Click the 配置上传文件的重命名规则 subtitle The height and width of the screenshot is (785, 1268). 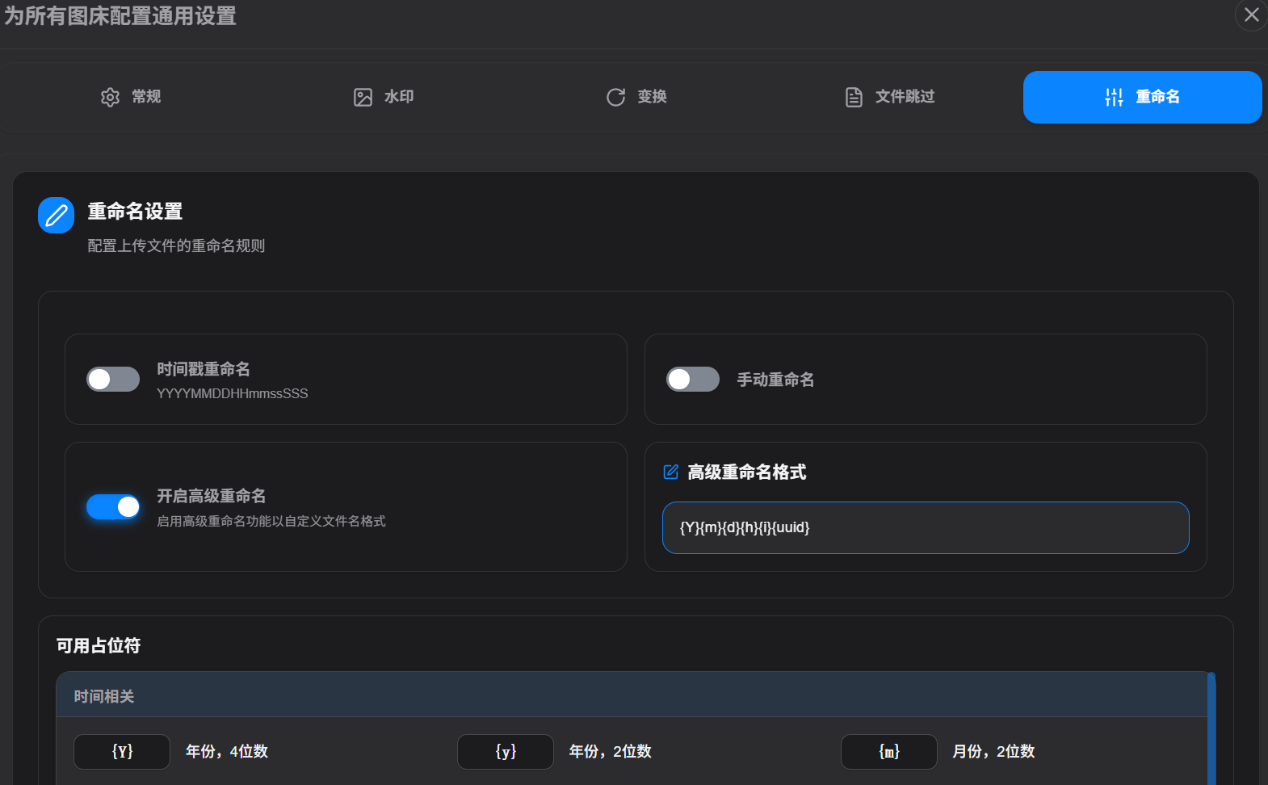point(176,246)
